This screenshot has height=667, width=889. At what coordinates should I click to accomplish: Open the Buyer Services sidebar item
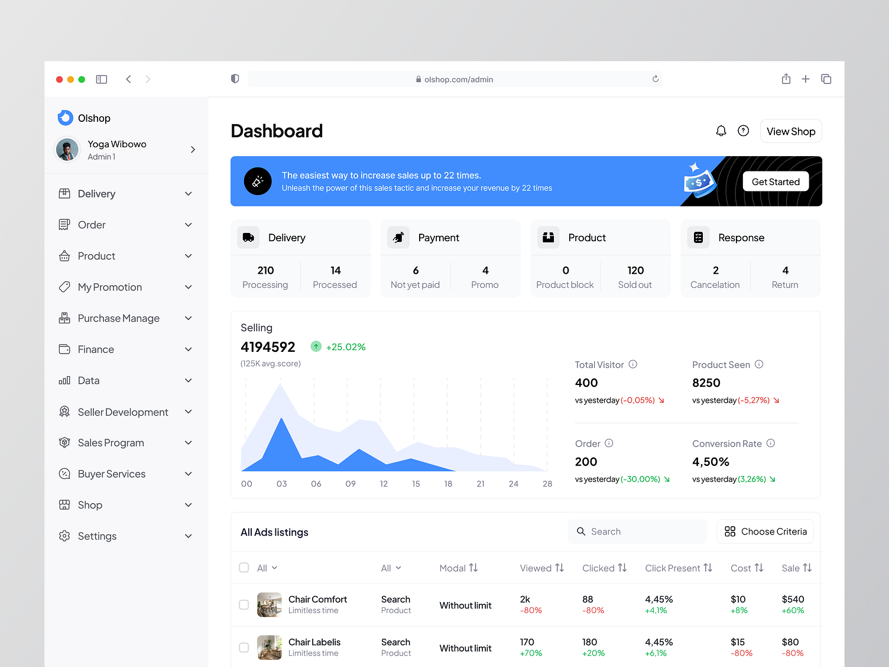click(x=112, y=474)
